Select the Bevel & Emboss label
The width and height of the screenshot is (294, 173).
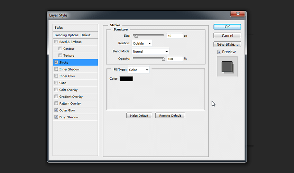[70, 42]
